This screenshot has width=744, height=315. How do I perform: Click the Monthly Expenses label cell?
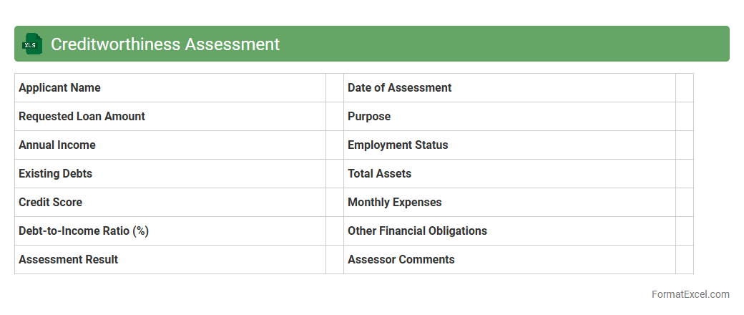click(394, 203)
